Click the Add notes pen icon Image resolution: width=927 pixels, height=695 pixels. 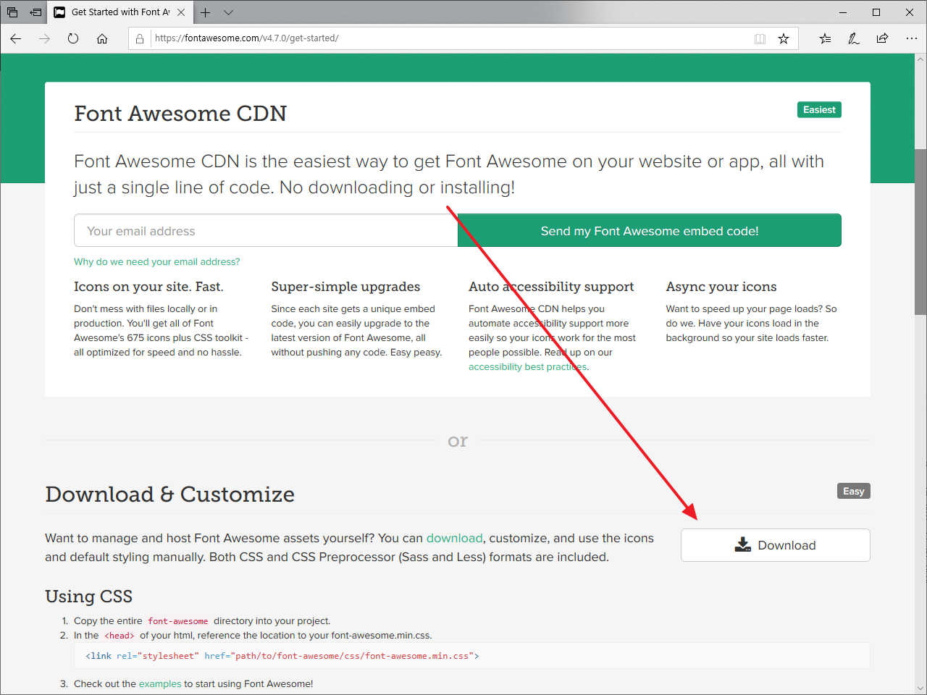[x=854, y=38]
